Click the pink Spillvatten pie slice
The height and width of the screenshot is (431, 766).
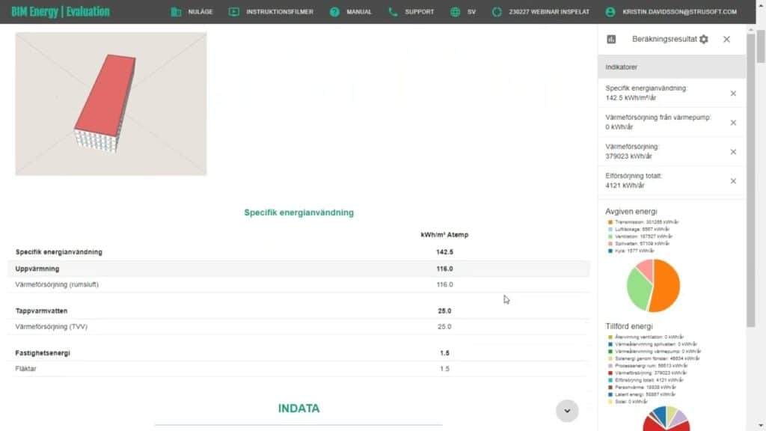(646, 269)
